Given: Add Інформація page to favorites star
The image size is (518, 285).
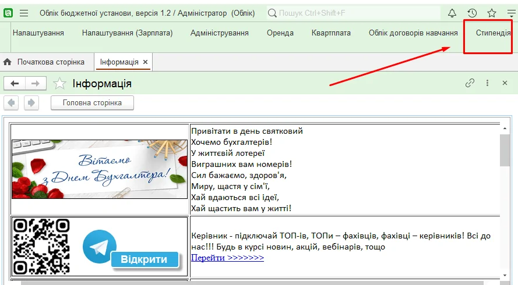Looking at the screenshot, I should pyautogui.click(x=59, y=83).
